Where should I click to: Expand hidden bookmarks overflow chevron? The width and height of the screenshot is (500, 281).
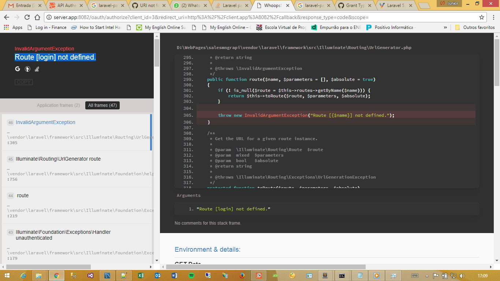point(445,27)
